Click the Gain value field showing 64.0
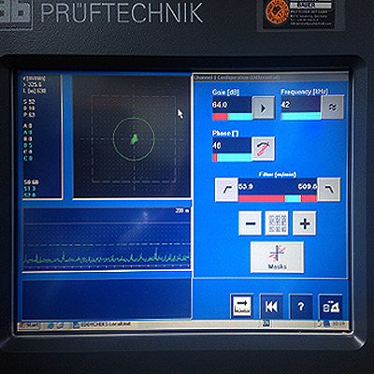 (x=232, y=105)
